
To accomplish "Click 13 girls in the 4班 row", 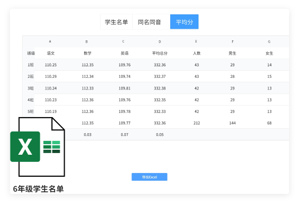I will (269, 100).
